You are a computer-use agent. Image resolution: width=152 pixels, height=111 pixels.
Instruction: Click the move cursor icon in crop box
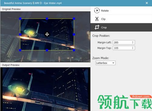[x=47, y=34]
